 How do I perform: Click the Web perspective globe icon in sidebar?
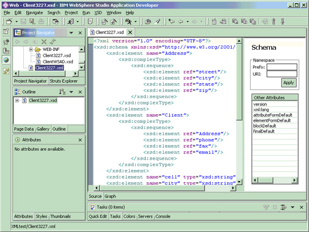6,59
